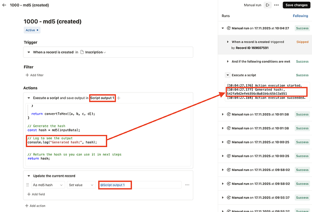
Task: Click the Following link in Runs panel
Action: (300, 16)
